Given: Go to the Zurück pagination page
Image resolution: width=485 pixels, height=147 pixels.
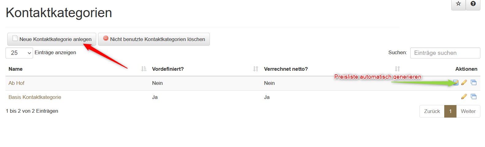Looking at the screenshot, I should (x=432, y=111).
